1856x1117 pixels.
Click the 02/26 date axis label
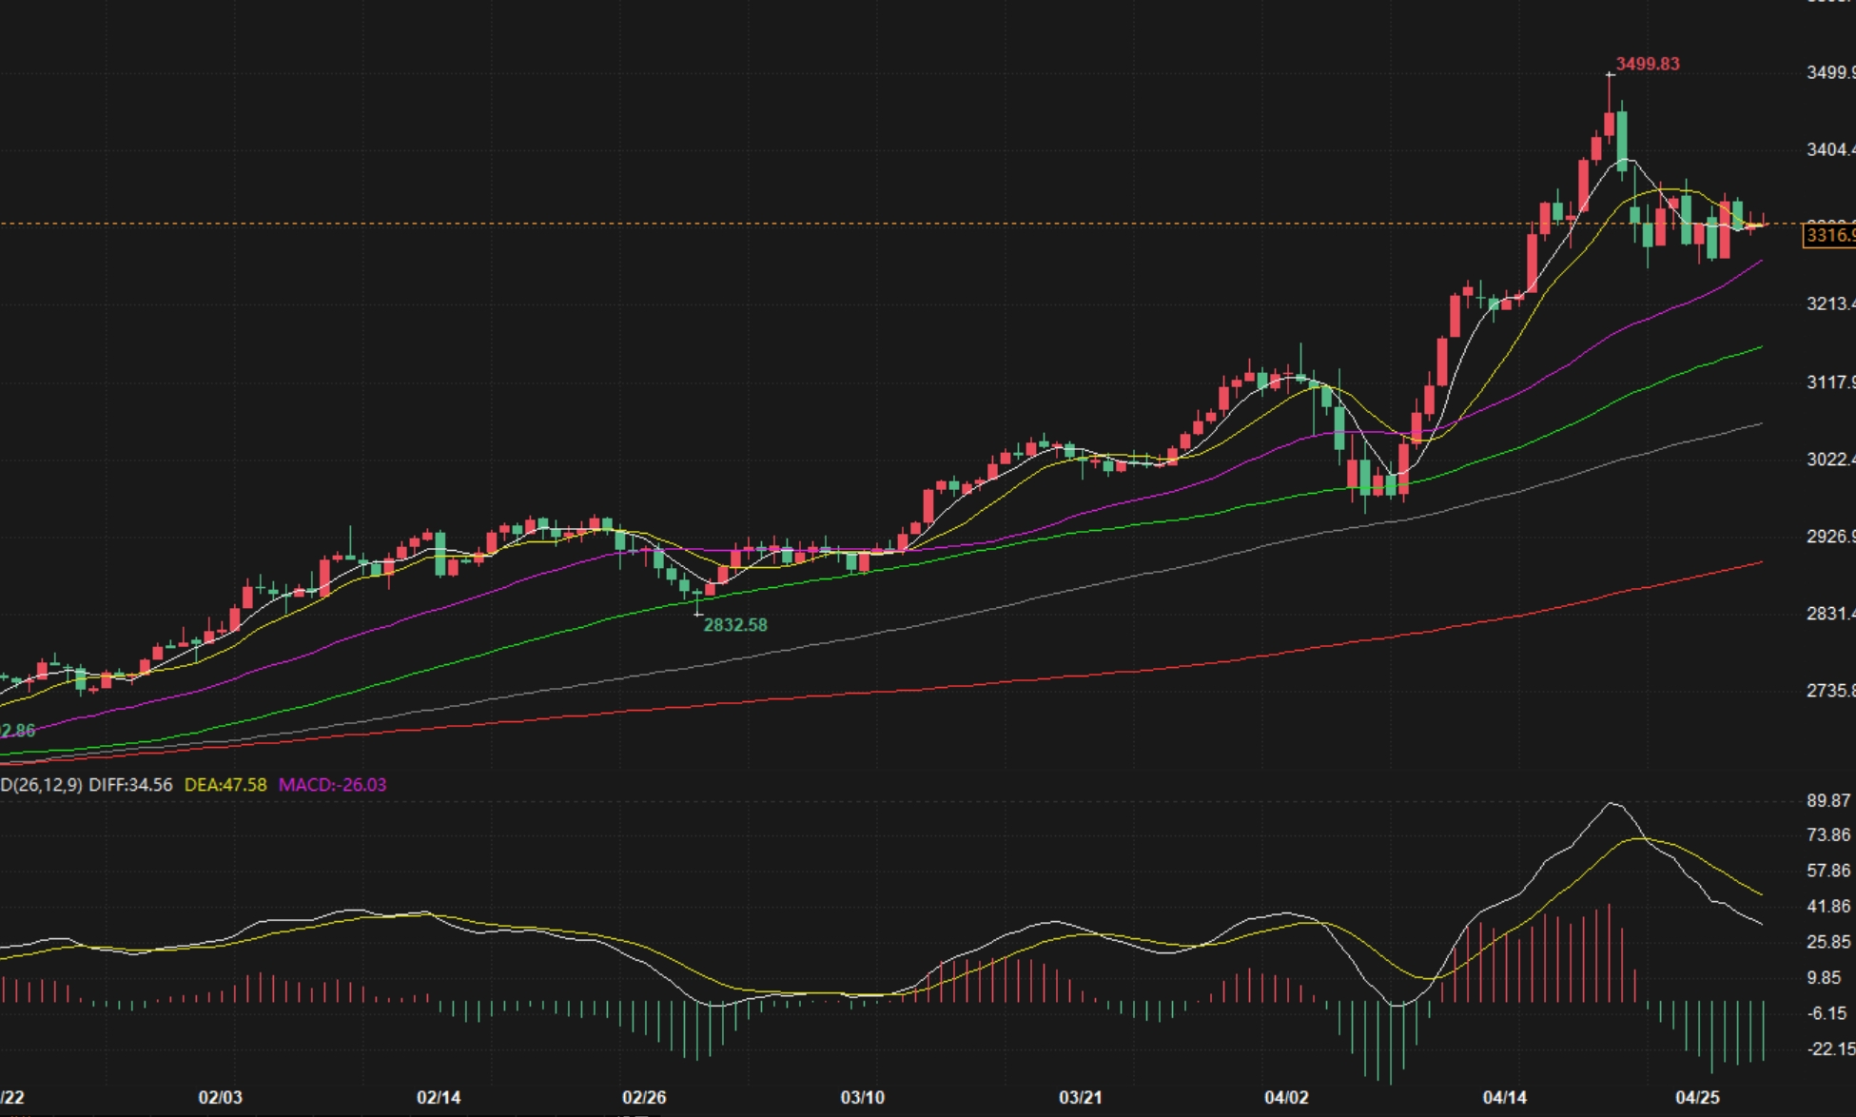click(x=644, y=1097)
